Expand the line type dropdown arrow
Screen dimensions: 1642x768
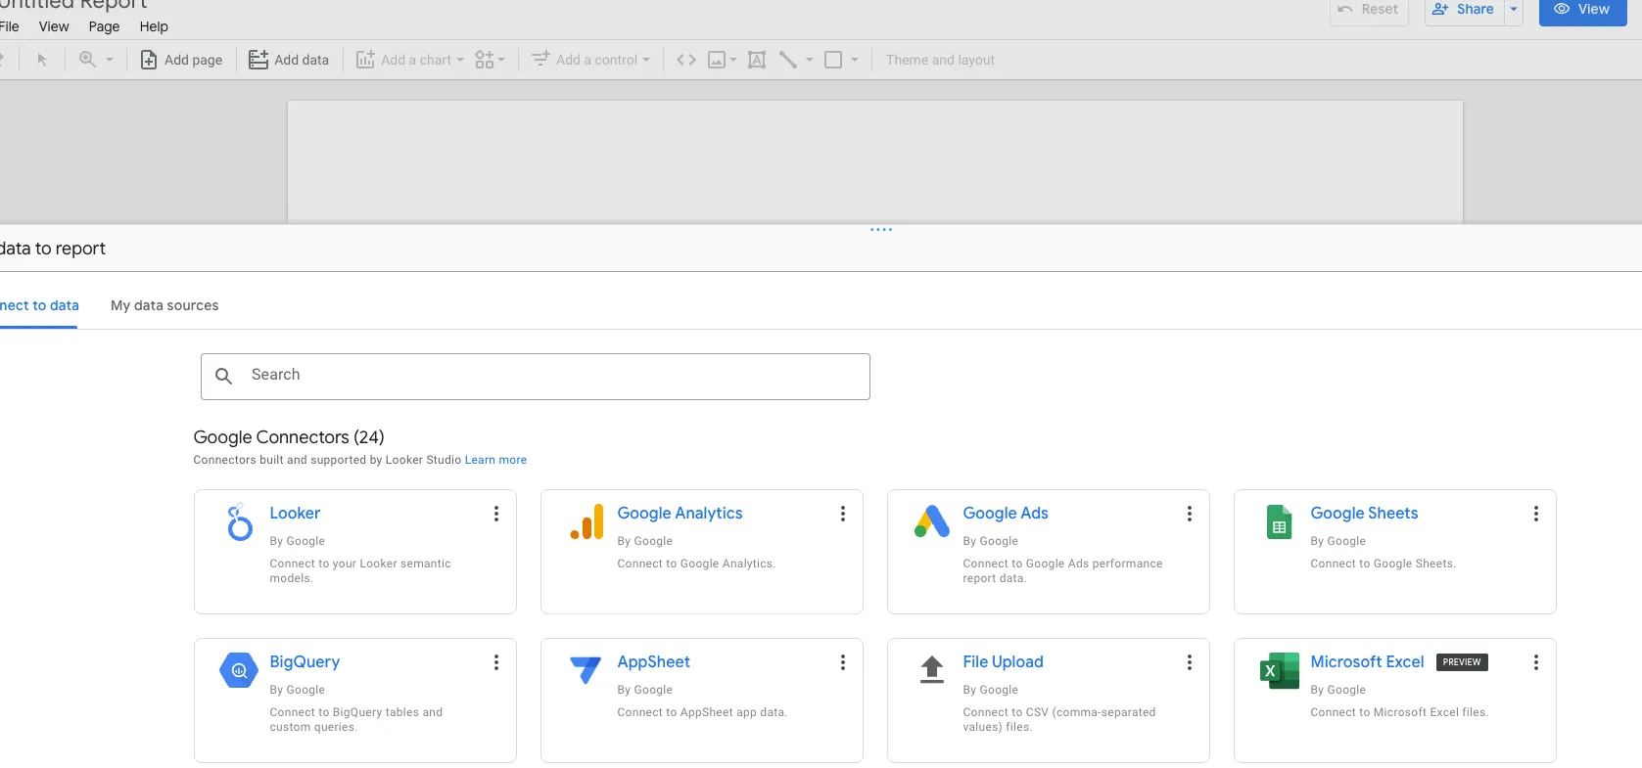810,60
